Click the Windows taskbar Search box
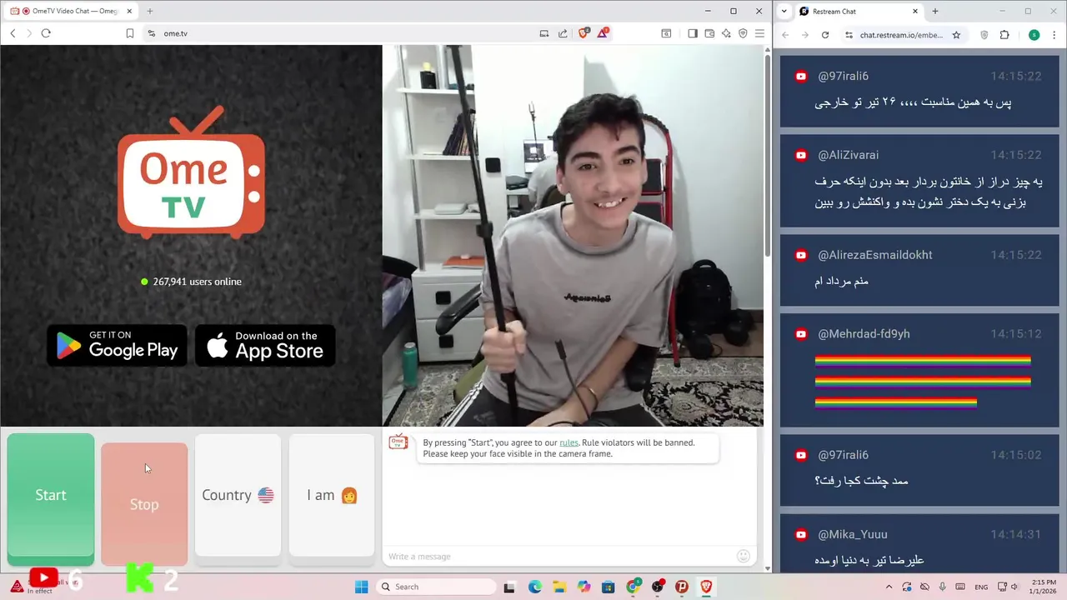This screenshot has height=600, width=1067. (x=434, y=587)
